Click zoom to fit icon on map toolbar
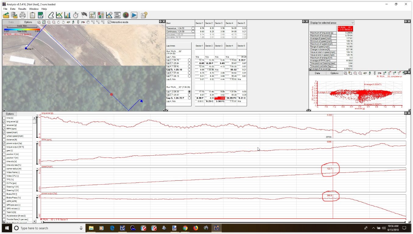Image resolution: width=413 pixels, height=234 pixels. (39, 22)
